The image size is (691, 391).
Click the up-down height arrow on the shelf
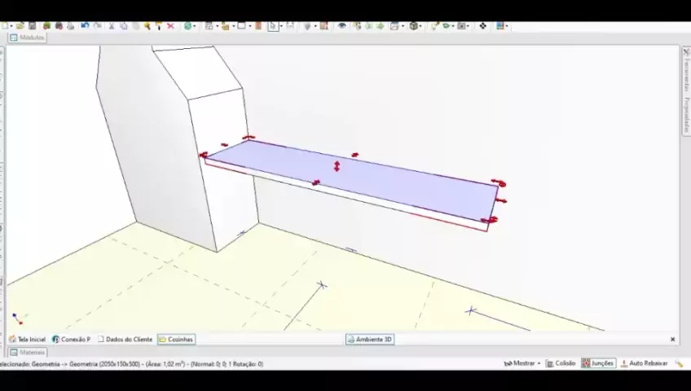click(337, 166)
